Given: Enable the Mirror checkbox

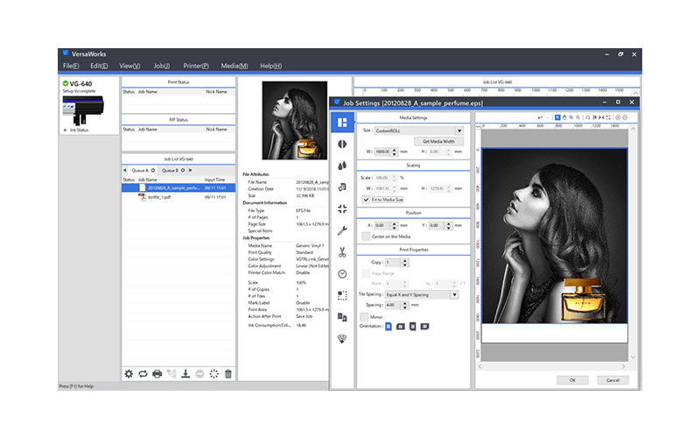Looking at the screenshot, I should pyautogui.click(x=364, y=316).
